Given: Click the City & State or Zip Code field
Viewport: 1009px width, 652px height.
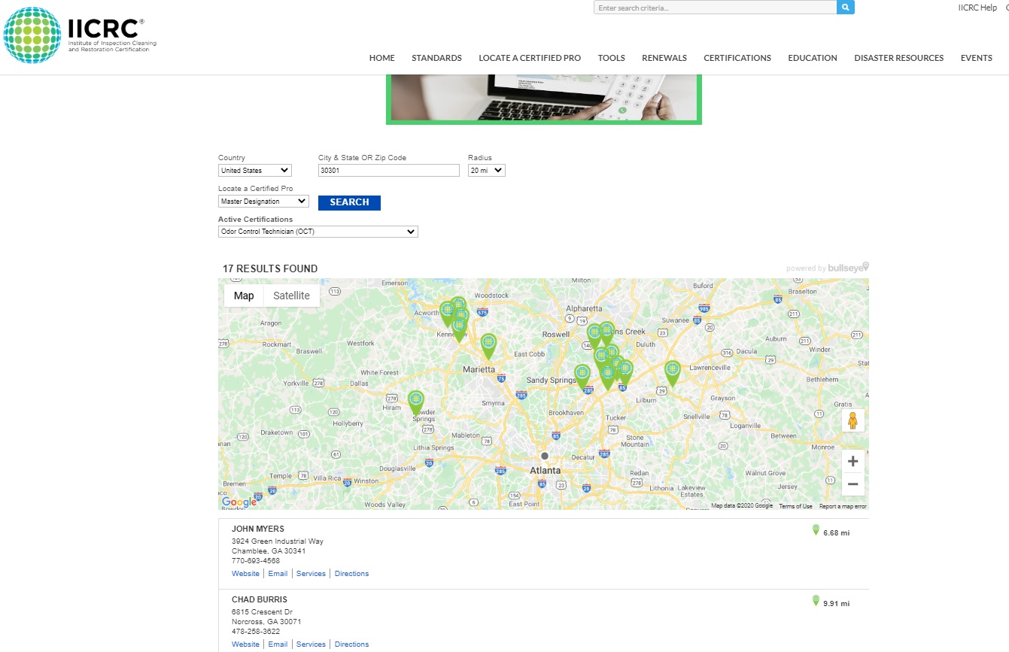Looking at the screenshot, I should click(x=388, y=171).
